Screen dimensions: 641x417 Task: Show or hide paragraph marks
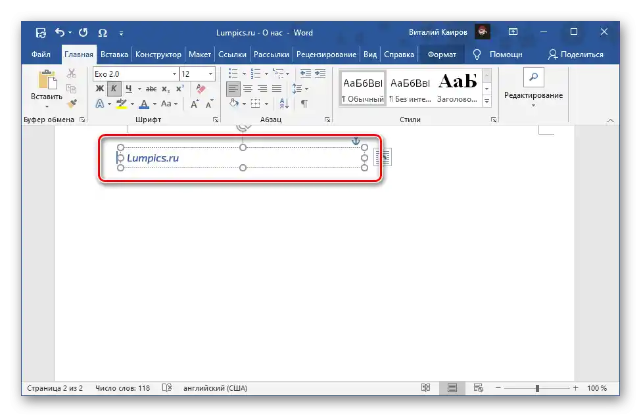(304, 104)
